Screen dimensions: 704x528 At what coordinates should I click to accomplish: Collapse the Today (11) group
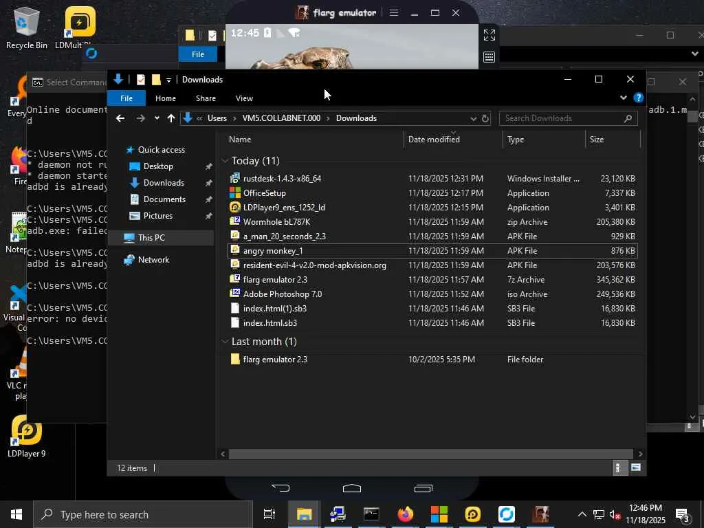point(225,161)
